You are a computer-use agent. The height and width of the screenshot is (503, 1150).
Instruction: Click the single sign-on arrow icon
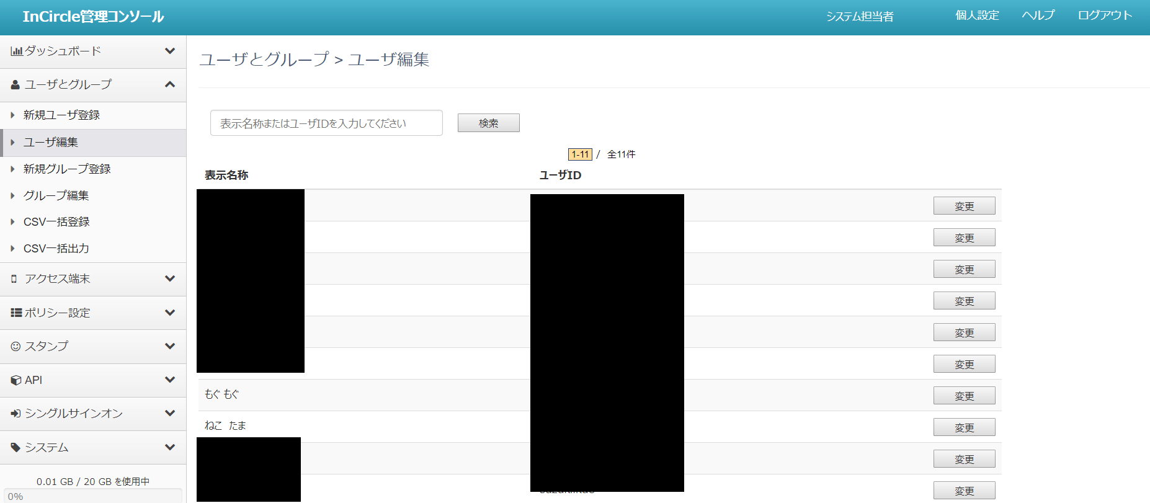point(16,414)
